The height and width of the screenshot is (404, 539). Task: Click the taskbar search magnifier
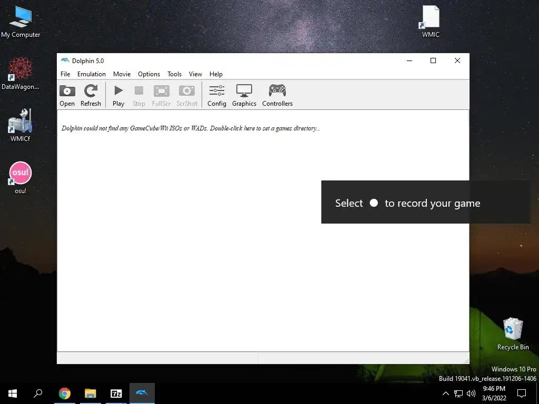coord(38,393)
